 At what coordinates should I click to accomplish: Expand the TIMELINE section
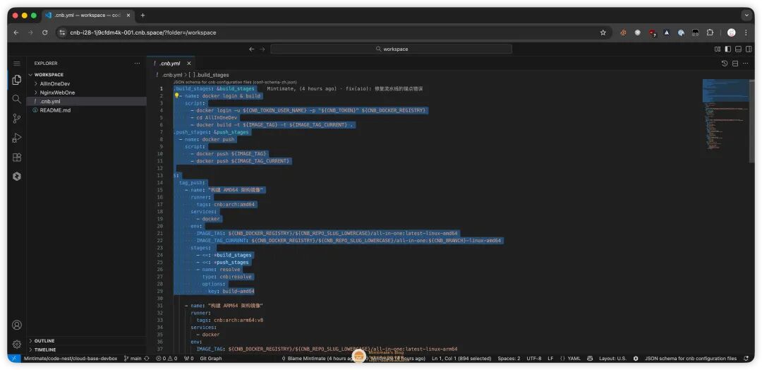[44, 350]
